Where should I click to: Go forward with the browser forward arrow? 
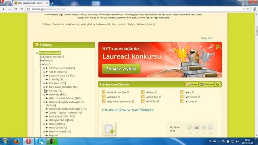(10, 9)
